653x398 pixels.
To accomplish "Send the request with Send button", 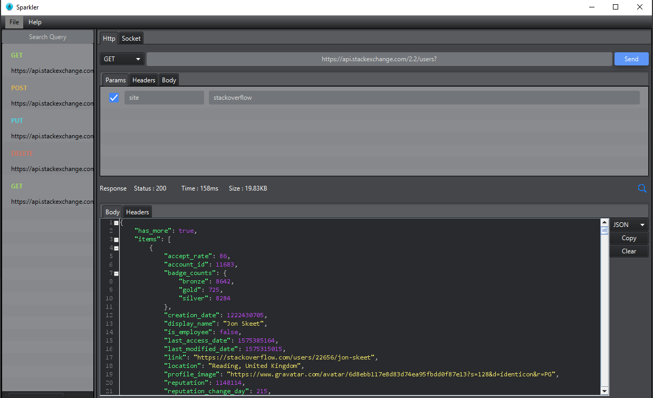I will point(631,59).
